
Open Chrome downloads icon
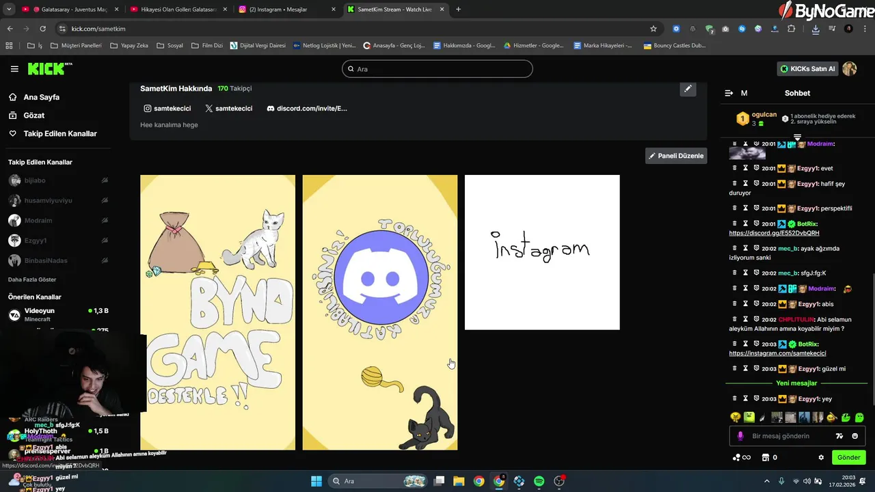click(x=816, y=29)
